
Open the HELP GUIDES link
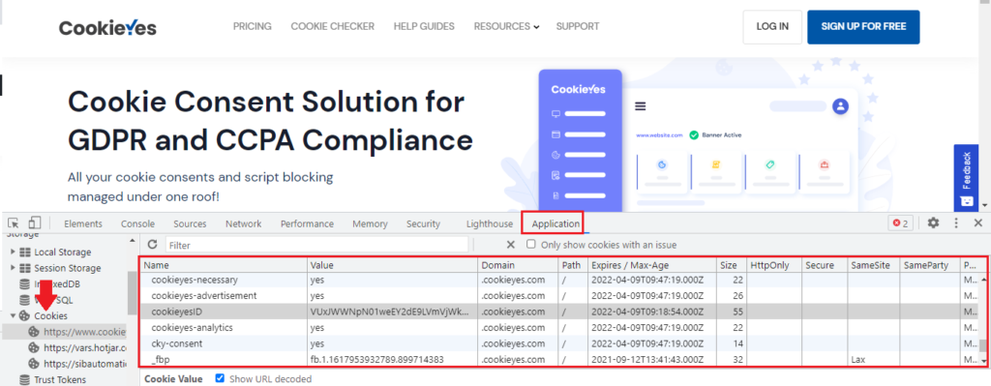point(424,26)
